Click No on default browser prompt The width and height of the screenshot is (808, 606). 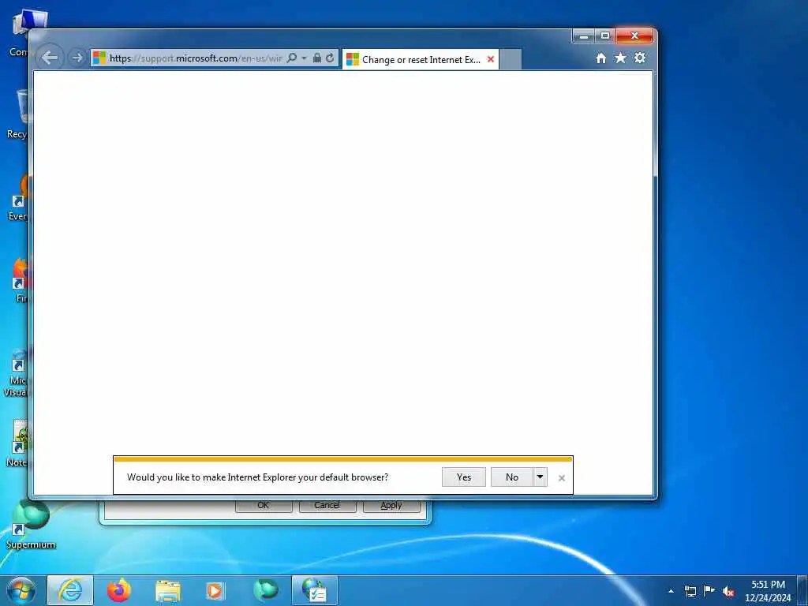click(511, 477)
